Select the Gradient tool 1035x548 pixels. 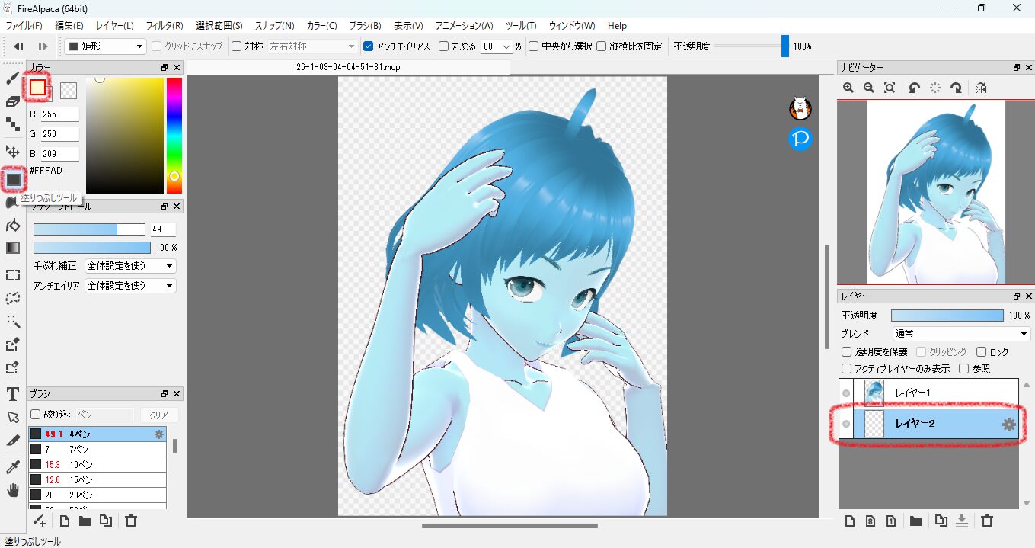13,248
